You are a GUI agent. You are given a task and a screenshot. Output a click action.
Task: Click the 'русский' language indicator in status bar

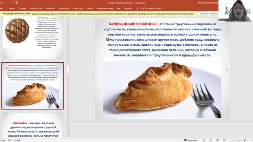coord(17,140)
